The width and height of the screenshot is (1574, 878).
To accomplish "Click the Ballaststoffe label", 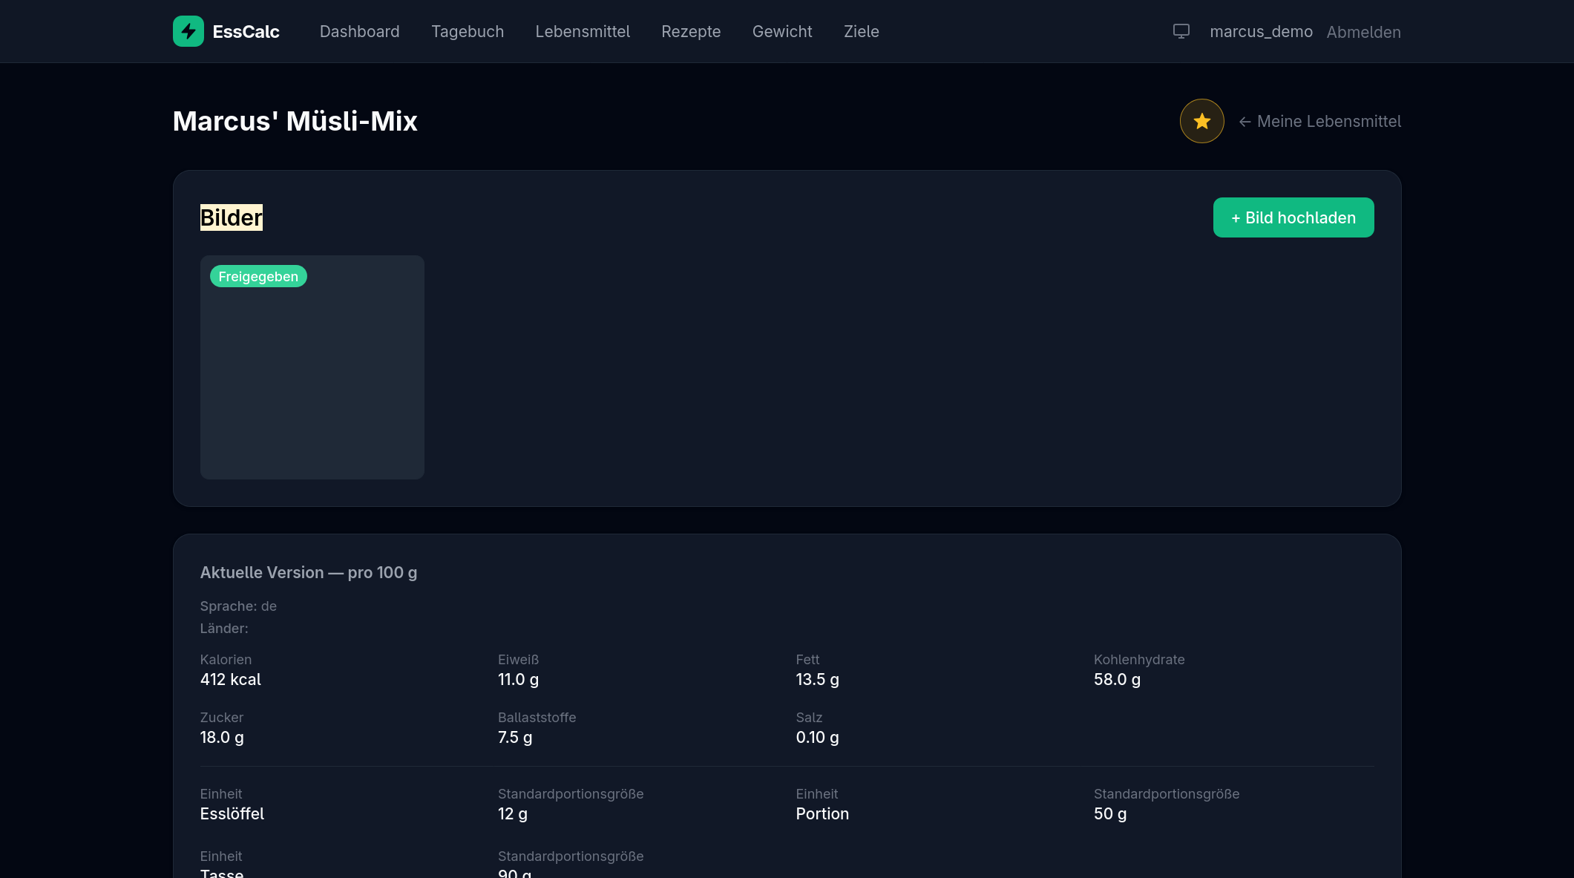I will point(537,717).
